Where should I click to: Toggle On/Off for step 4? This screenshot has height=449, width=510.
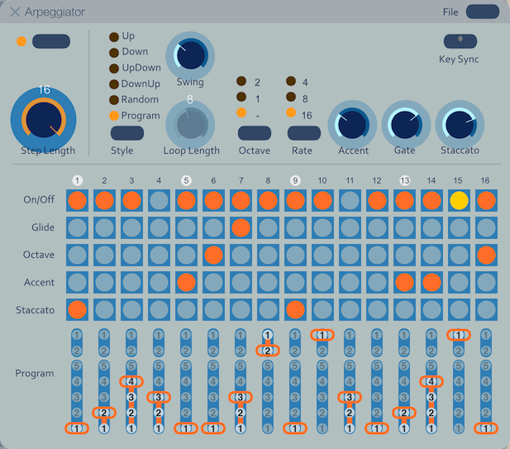pos(157,200)
